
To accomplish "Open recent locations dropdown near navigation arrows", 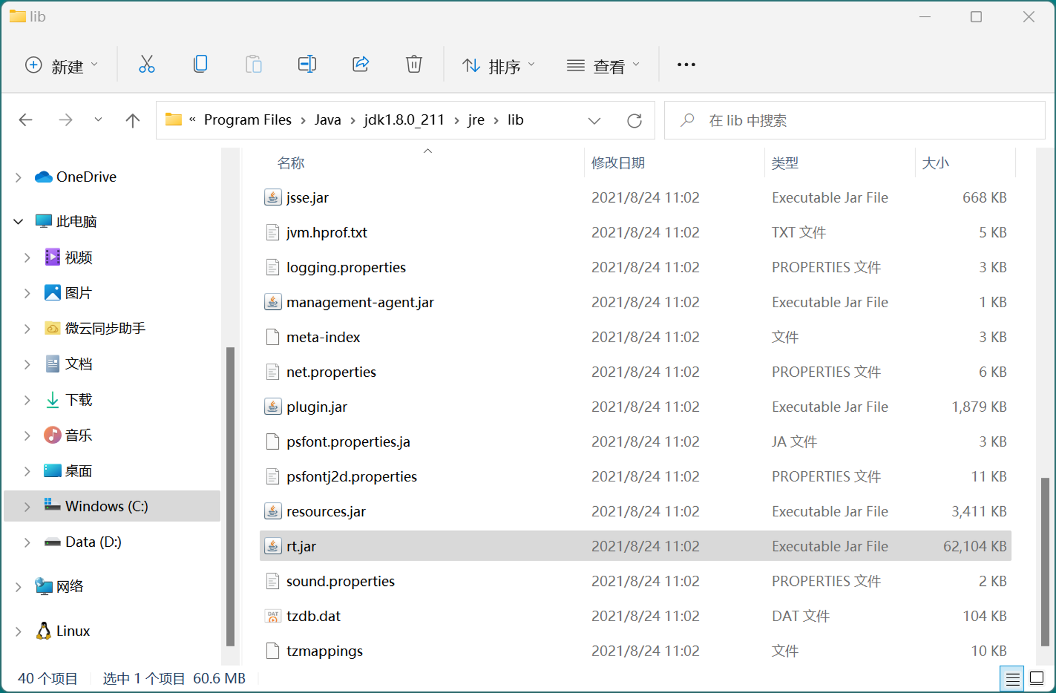I will (x=98, y=120).
